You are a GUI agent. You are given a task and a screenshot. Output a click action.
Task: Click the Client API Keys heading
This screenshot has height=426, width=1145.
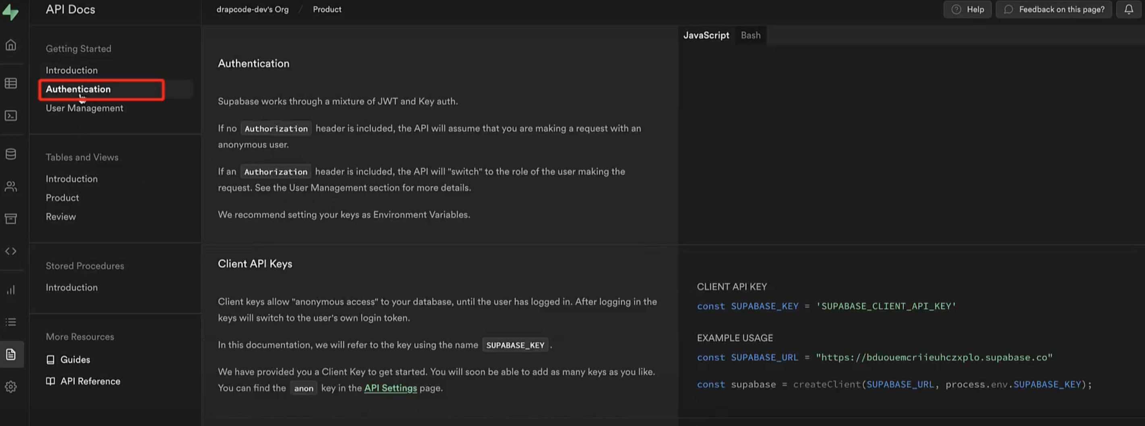255,264
